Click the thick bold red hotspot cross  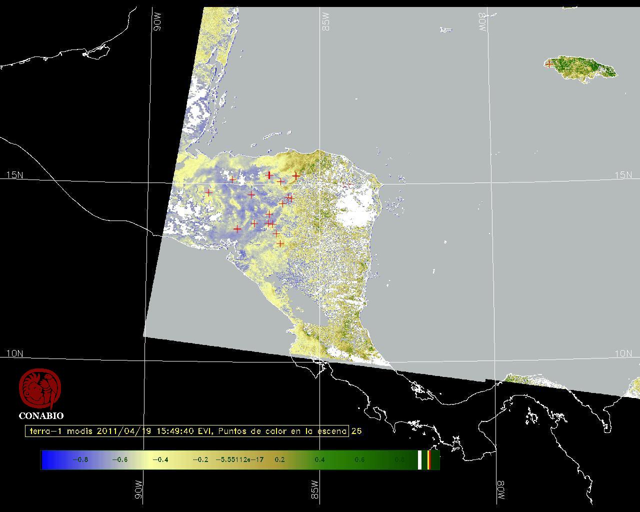point(269,175)
